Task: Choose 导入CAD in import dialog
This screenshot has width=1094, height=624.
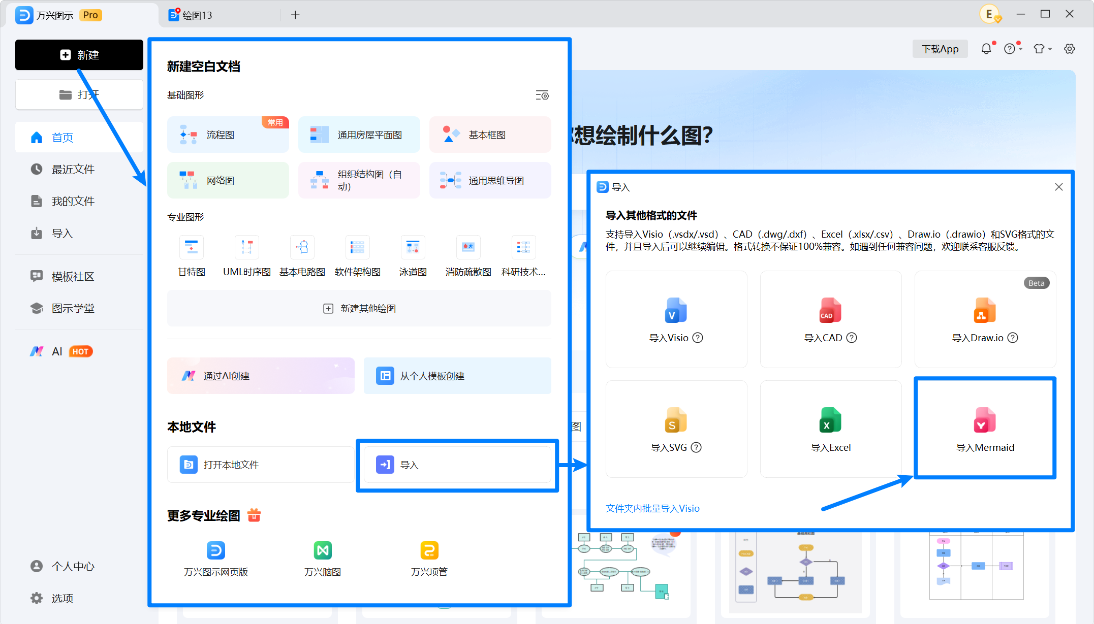Action: coord(831,319)
